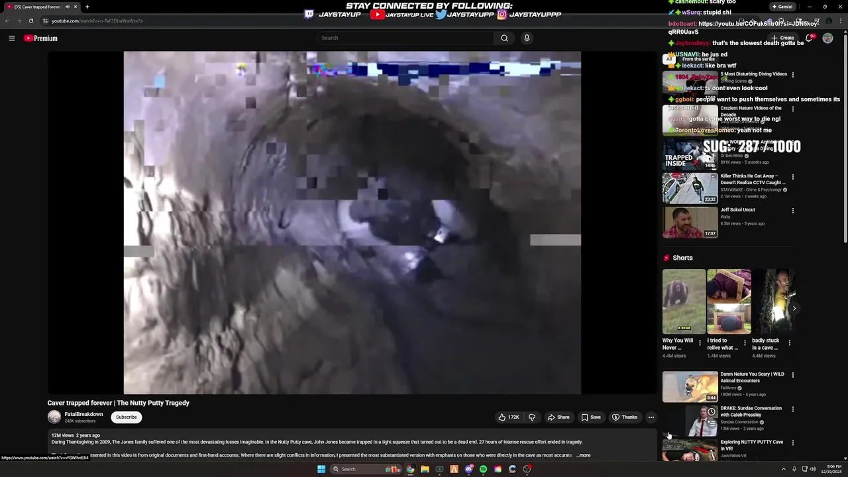Open the volume control in the system tray

(813, 469)
